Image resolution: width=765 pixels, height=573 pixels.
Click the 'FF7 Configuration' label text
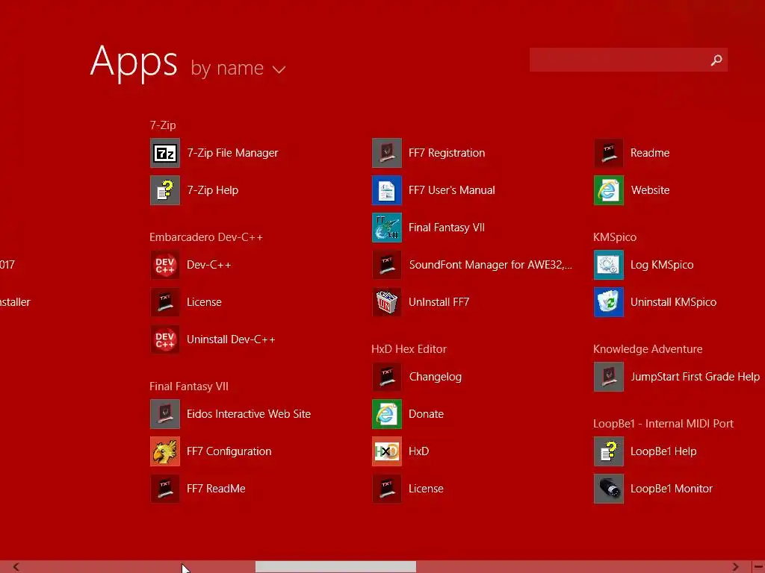[x=229, y=451]
